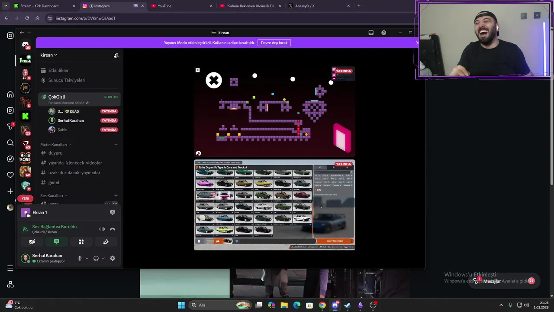Open Sunucu Takviyeleri server boosts
The height and width of the screenshot is (312, 554).
tap(79, 80)
